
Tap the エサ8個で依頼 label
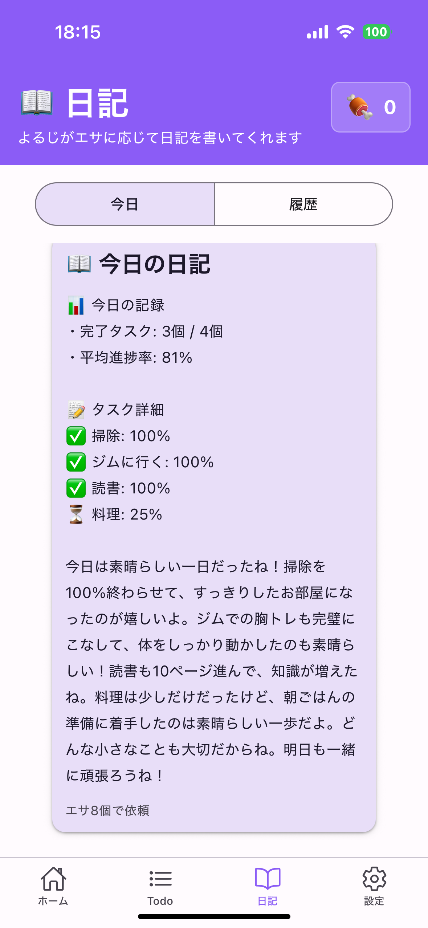(108, 810)
